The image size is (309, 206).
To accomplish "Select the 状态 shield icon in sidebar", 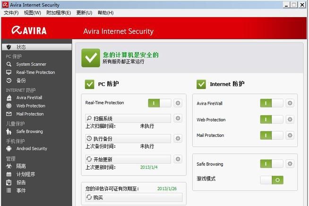I will tap(9, 47).
